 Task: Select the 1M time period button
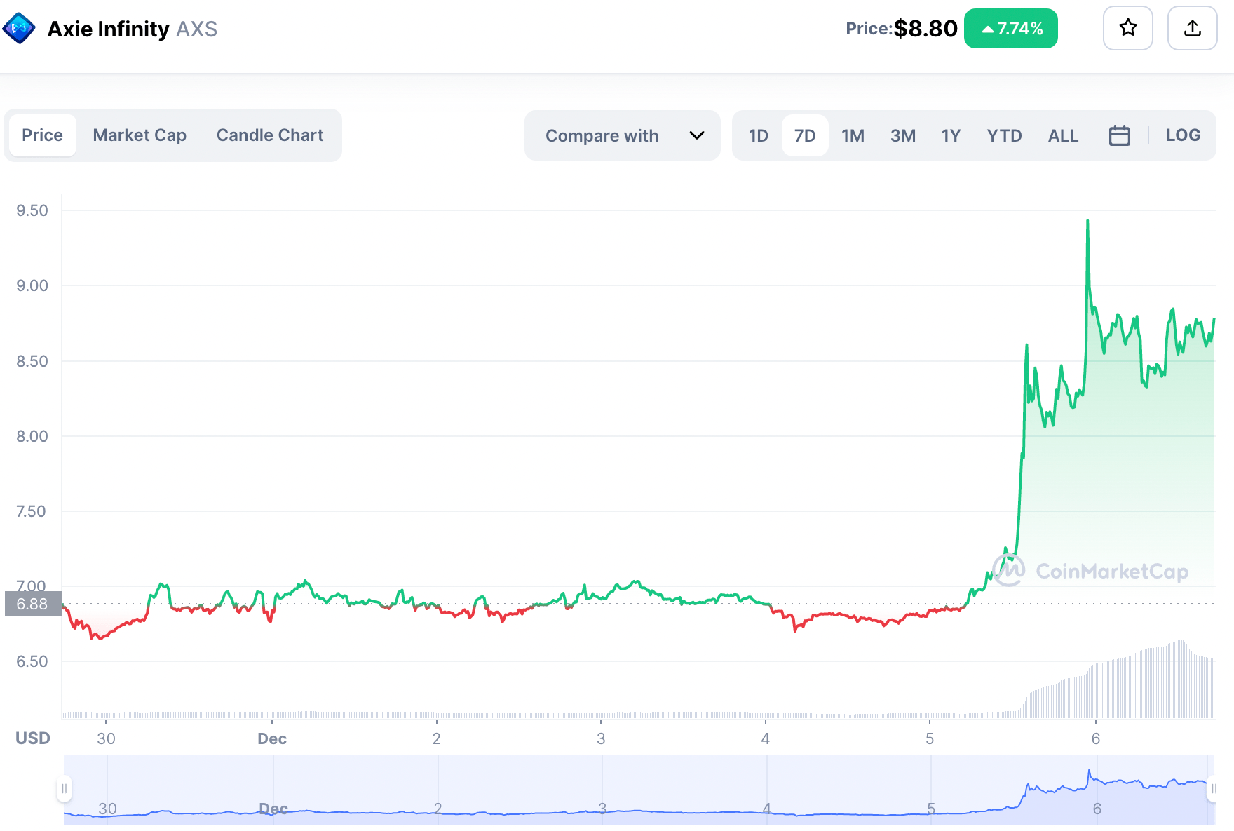(x=853, y=135)
